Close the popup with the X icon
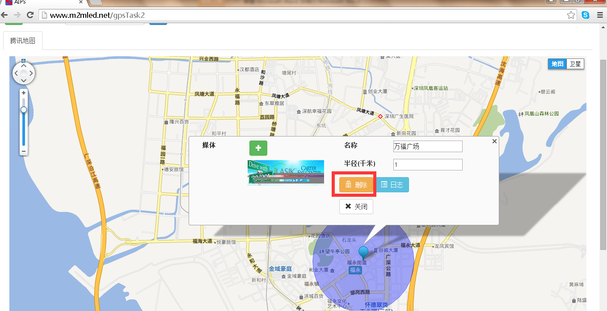The width and height of the screenshot is (607, 311). (x=494, y=141)
